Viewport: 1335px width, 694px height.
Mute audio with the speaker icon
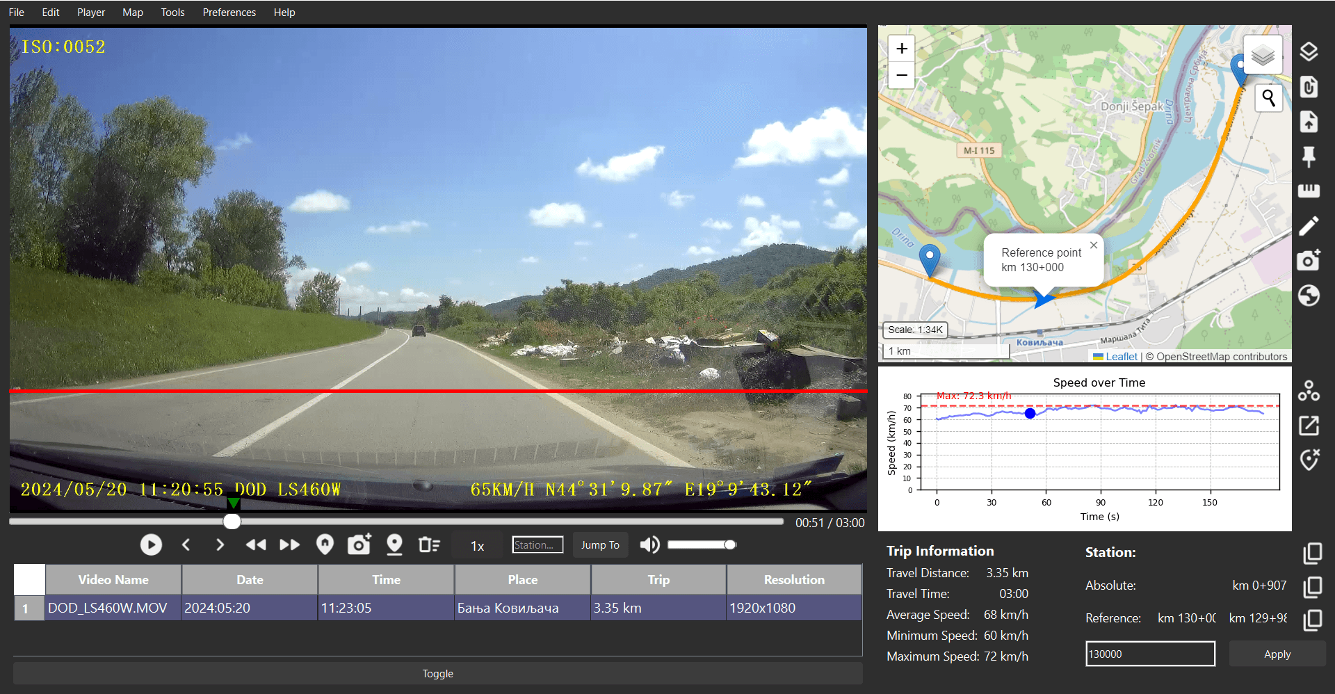(649, 544)
